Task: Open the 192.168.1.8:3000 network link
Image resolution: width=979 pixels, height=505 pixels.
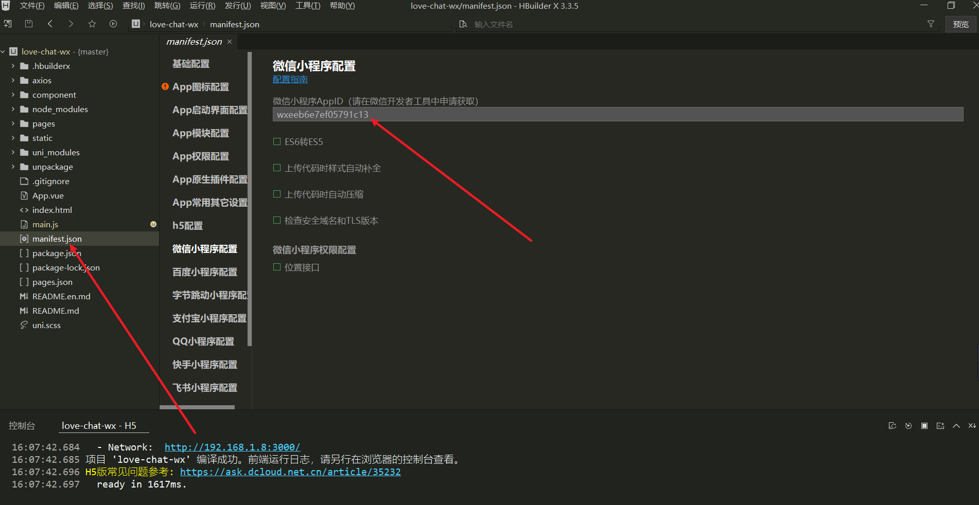Action: [232, 447]
